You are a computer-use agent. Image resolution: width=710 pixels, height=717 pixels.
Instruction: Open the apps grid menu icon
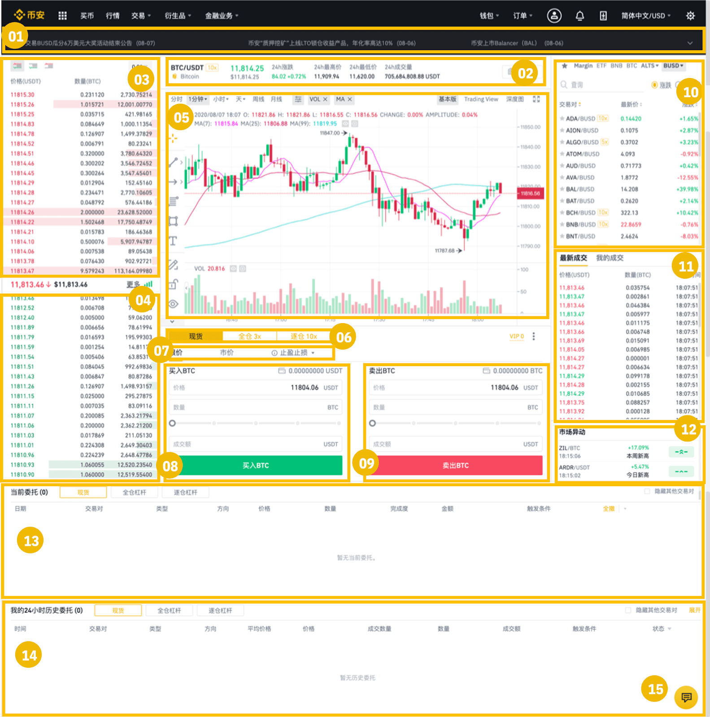pyautogui.click(x=62, y=16)
